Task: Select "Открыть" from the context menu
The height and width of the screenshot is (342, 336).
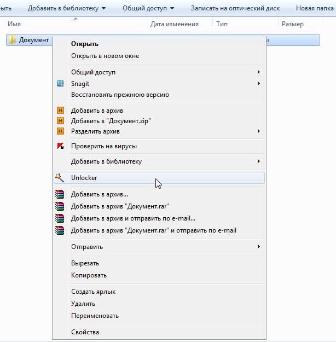Action: [85, 44]
